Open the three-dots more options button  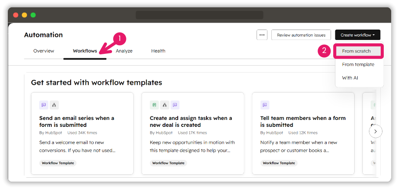coord(262,35)
